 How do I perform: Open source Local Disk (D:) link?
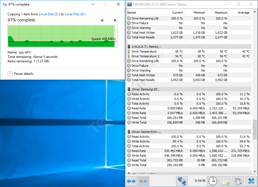tap(49, 14)
